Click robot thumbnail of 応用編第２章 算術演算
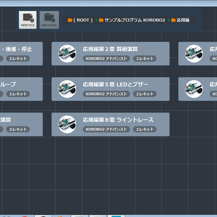This screenshot has width=217, height=217. point(67,54)
